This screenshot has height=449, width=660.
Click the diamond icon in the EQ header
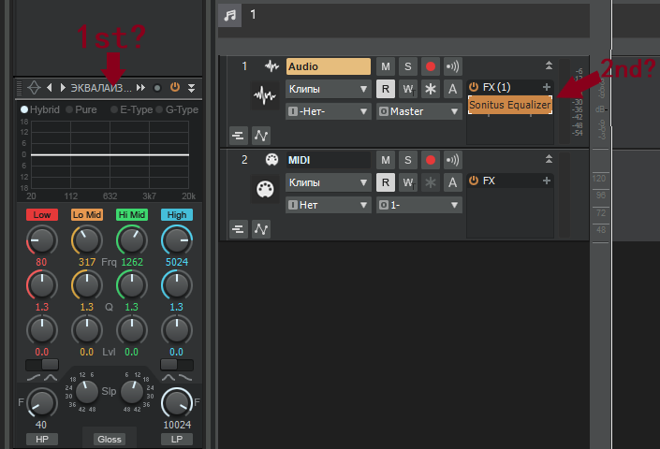(34, 87)
